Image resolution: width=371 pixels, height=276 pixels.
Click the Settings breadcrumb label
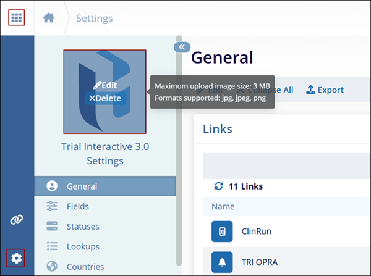94,18
